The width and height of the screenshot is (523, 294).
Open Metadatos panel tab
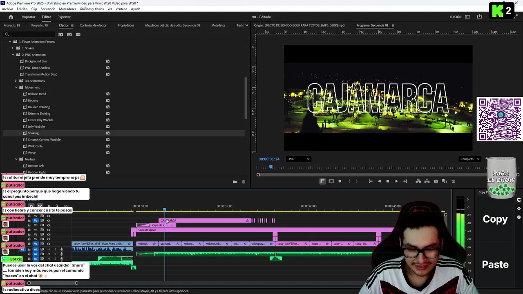(x=218, y=25)
